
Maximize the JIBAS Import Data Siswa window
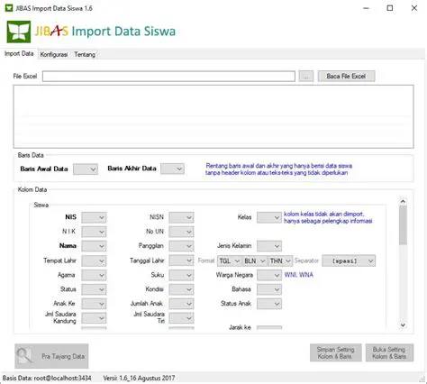click(x=390, y=8)
